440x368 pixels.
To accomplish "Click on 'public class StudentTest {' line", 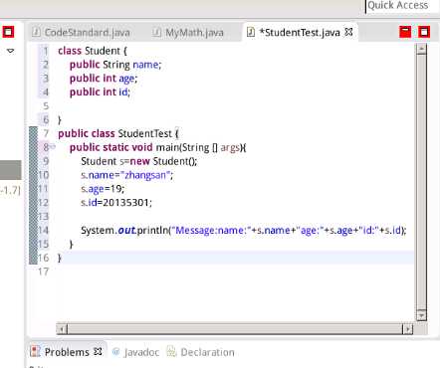I will click(x=118, y=133).
